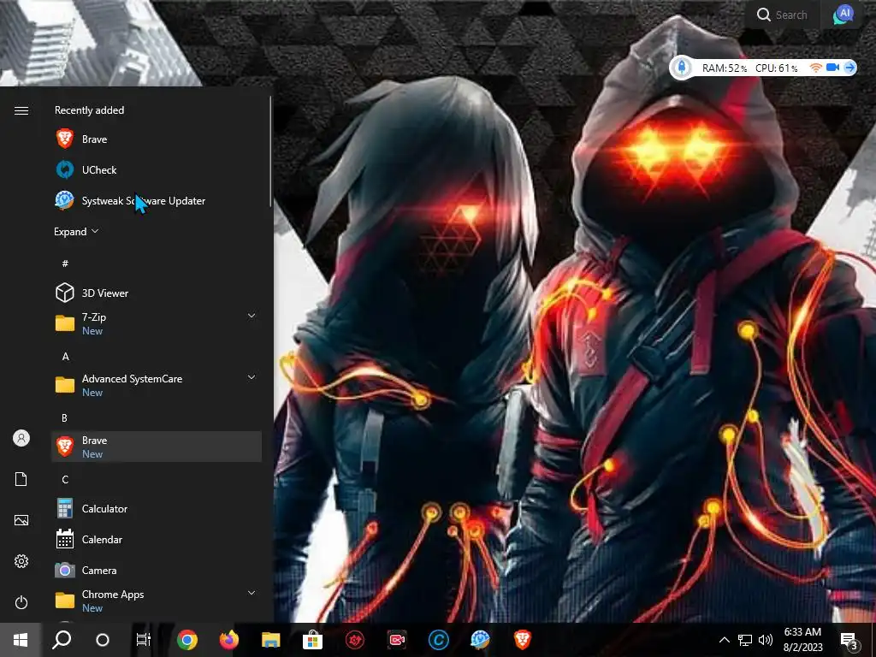
Task: Select the B section letter header
Action: (x=64, y=417)
